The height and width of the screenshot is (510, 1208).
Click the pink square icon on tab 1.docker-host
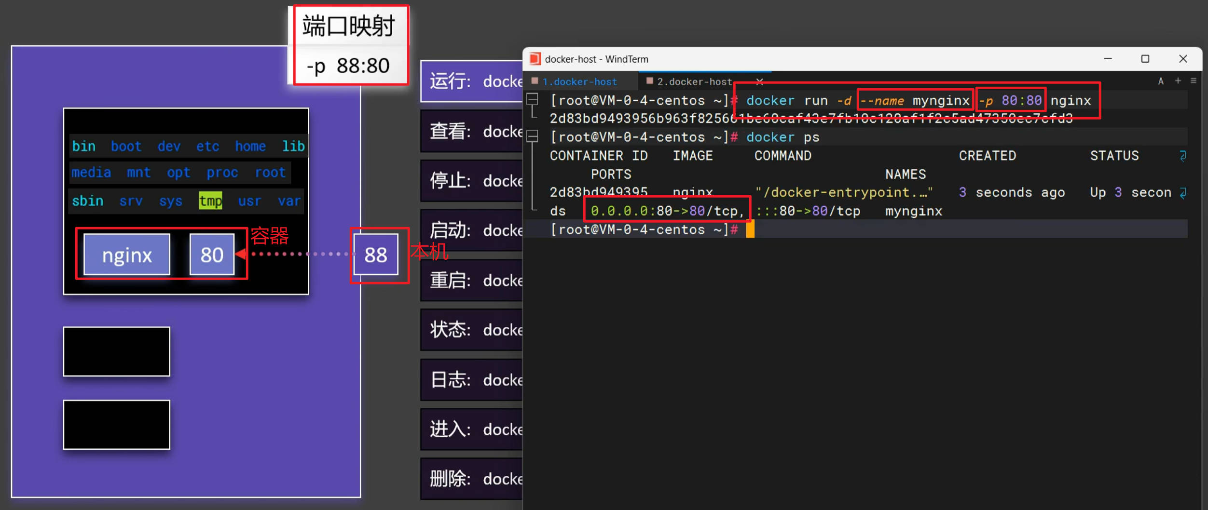tap(535, 81)
